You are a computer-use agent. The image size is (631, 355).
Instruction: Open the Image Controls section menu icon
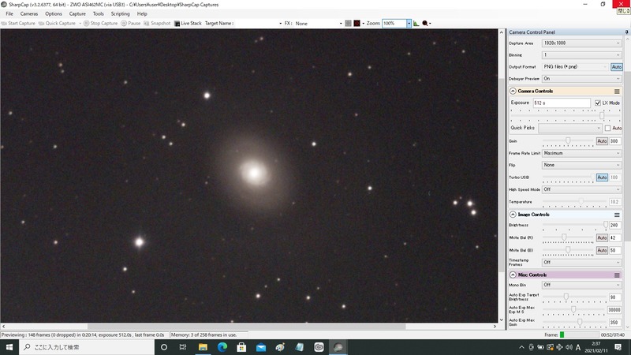pyautogui.click(x=617, y=215)
